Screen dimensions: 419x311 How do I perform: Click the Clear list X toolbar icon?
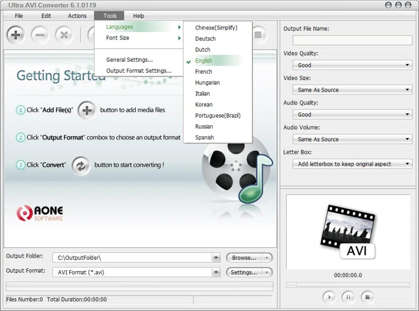pyautogui.click(x=64, y=35)
